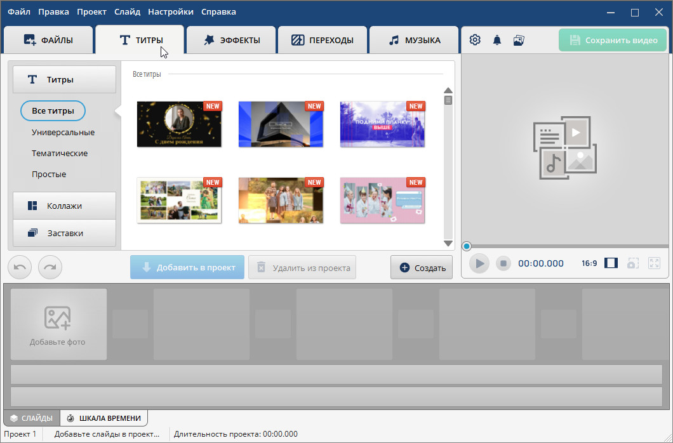Click the add photo placeholder icon

pos(58,318)
